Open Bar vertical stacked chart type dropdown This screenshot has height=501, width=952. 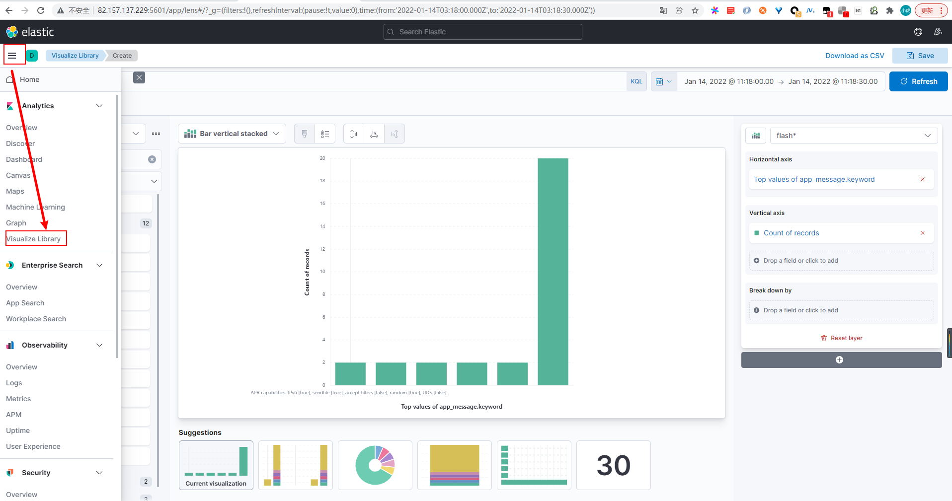tap(232, 134)
